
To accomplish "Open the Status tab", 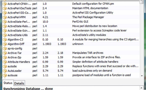I will pos(8,83).
